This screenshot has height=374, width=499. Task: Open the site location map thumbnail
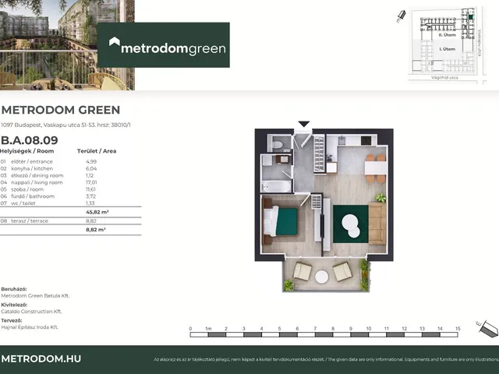447,45
